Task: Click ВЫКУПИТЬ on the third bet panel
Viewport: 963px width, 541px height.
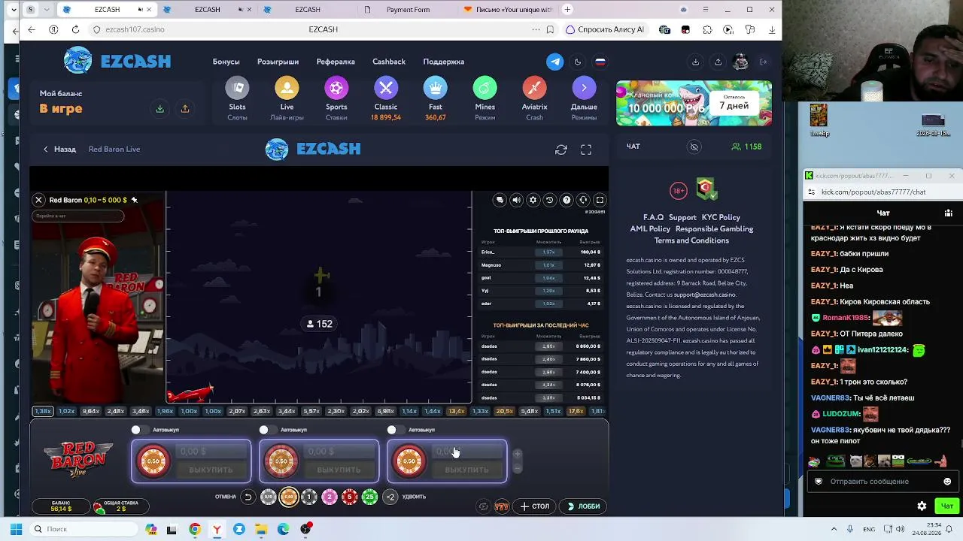Action: [466, 470]
